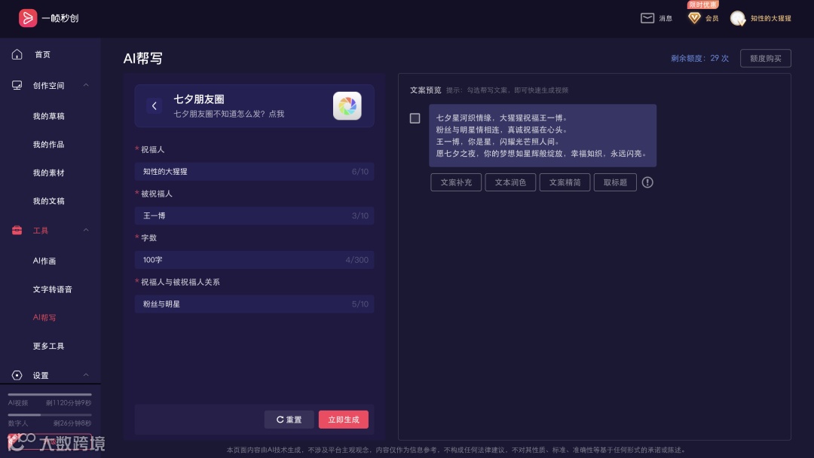Viewport: 814px width, 458px height.
Task: Tick the checkbox beside the generated 文案
Action: [x=415, y=118]
